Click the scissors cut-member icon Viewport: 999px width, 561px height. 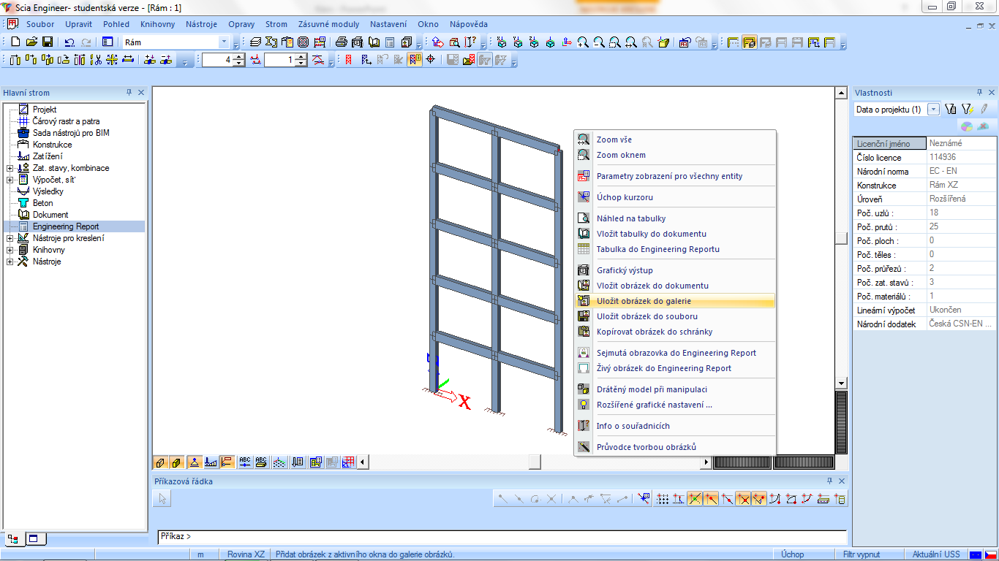click(96, 60)
